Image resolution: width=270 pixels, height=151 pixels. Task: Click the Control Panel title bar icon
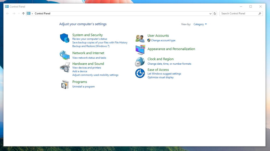[x=7, y=7]
